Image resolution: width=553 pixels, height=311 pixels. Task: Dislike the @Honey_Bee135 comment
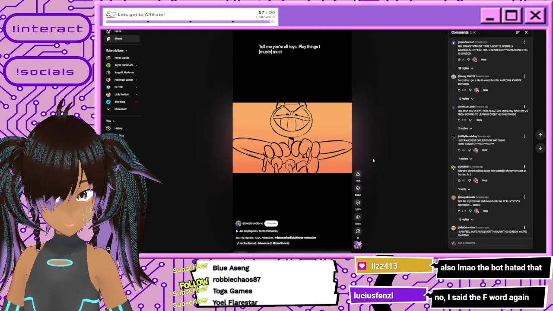(x=470, y=90)
